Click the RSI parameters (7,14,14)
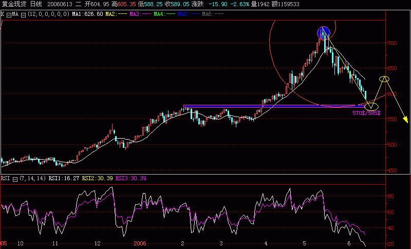The width and height of the screenshot is (411, 249). tap(33, 178)
